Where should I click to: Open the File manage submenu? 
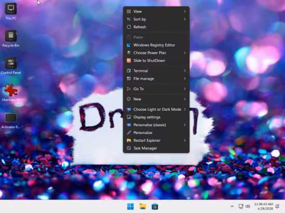(156, 79)
